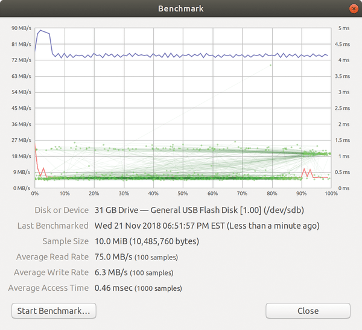Click the 45 MB/s label on left axis

click(21, 109)
